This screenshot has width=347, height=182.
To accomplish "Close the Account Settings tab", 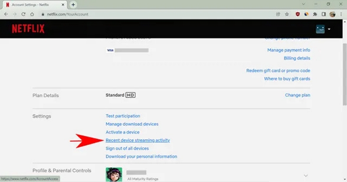I will pos(63,5).
